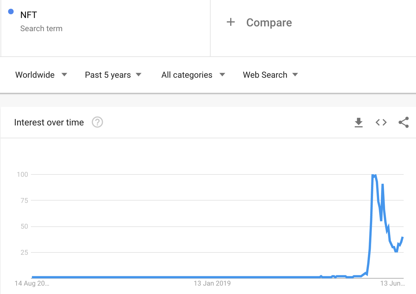
Task: Click the 14 Aug date axis label
Action: (32, 283)
